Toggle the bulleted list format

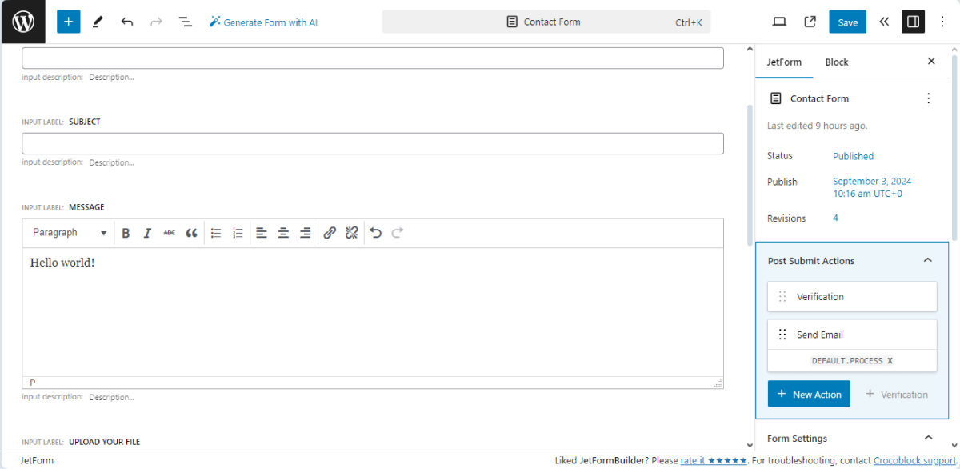tap(216, 232)
